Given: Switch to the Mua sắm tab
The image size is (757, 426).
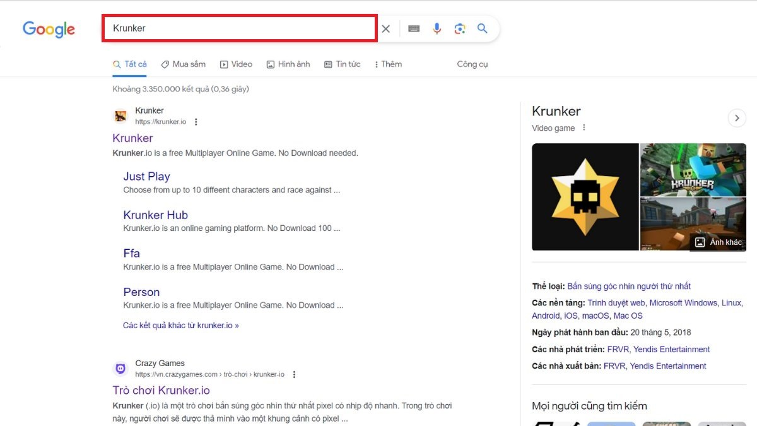Looking at the screenshot, I should pos(184,64).
